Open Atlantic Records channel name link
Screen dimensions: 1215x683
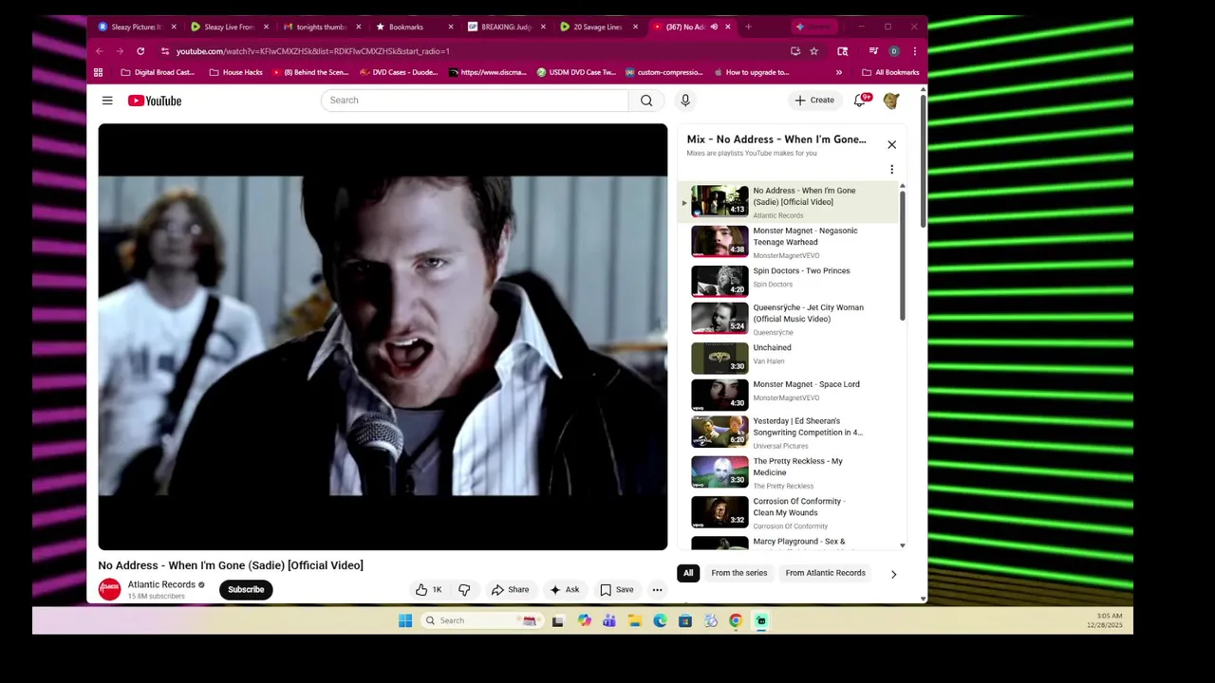pos(161,584)
